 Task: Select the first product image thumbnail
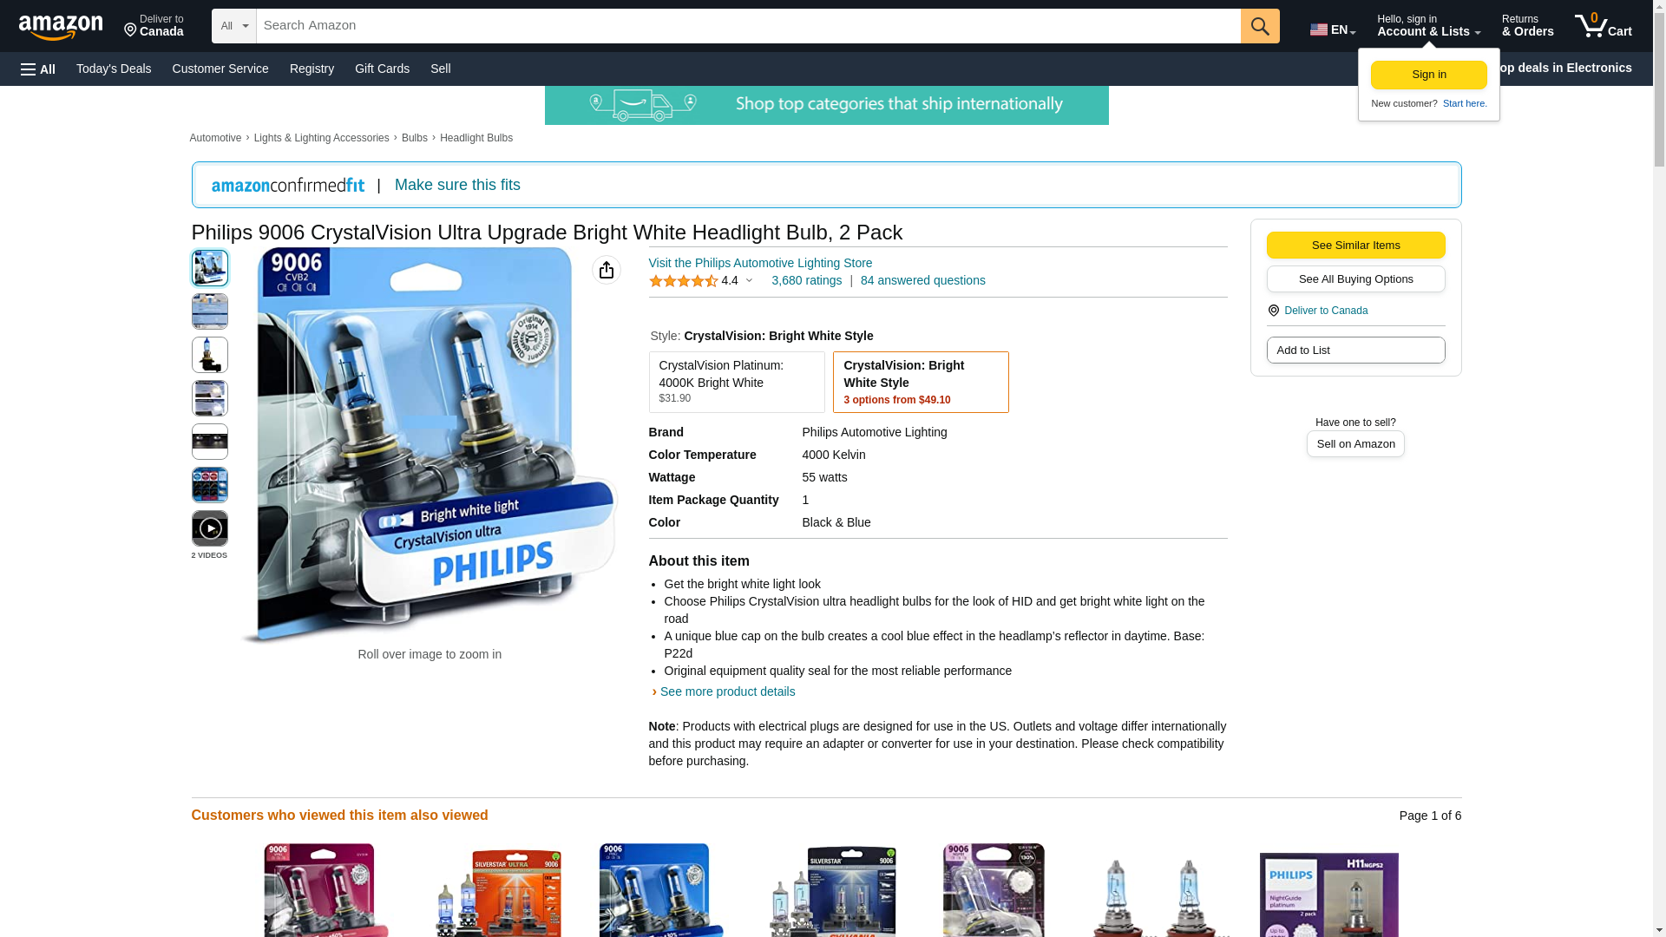coord(209,268)
